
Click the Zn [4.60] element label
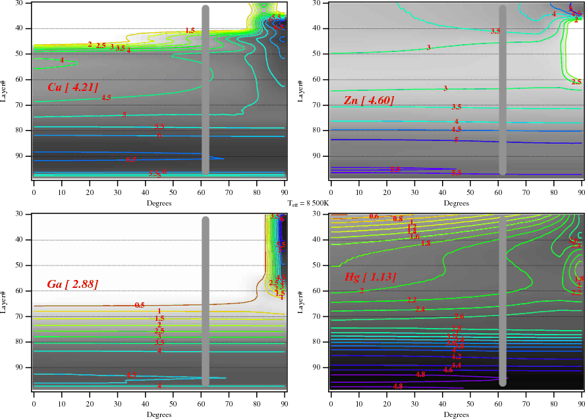[x=369, y=100]
